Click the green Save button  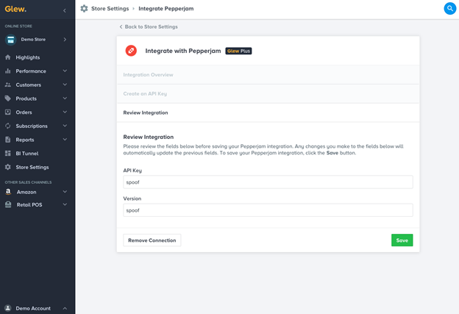(x=402, y=240)
